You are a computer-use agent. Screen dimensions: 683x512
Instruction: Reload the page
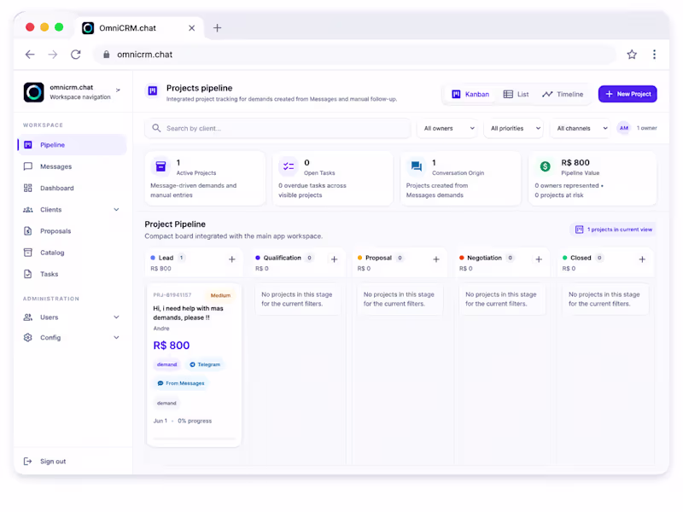tap(76, 55)
